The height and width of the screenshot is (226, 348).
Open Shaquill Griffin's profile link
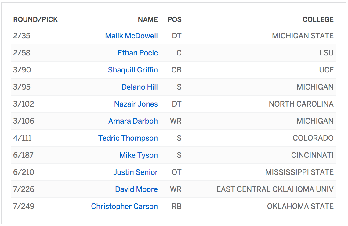pyautogui.click(x=133, y=70)
